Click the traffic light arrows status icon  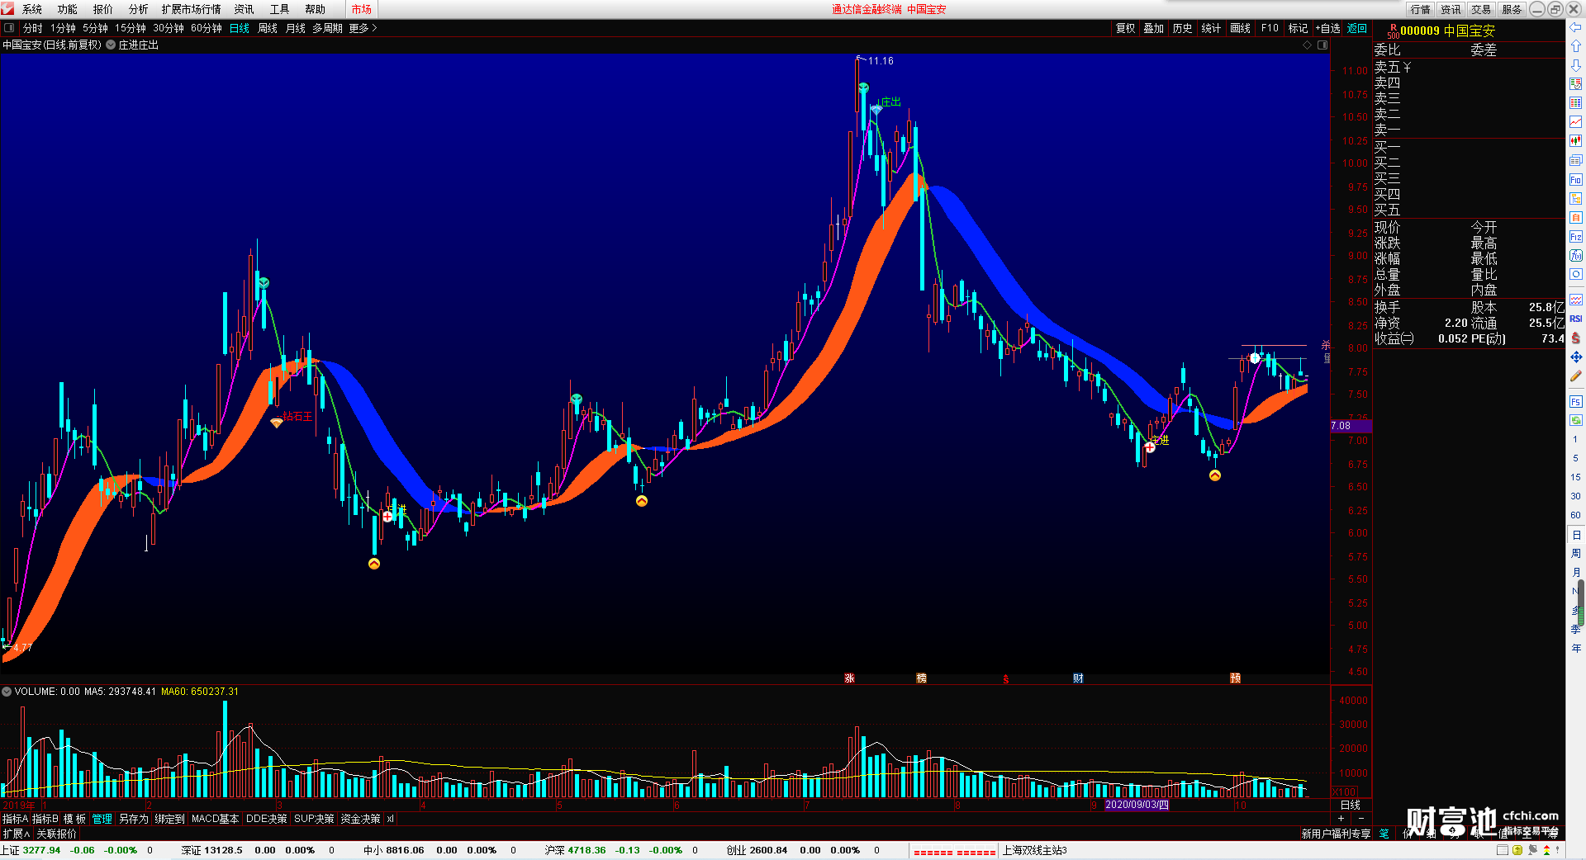coord(1547,850)
